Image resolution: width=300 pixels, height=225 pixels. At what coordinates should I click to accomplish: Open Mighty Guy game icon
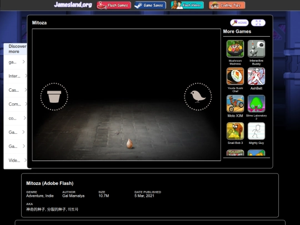[256, 131]
